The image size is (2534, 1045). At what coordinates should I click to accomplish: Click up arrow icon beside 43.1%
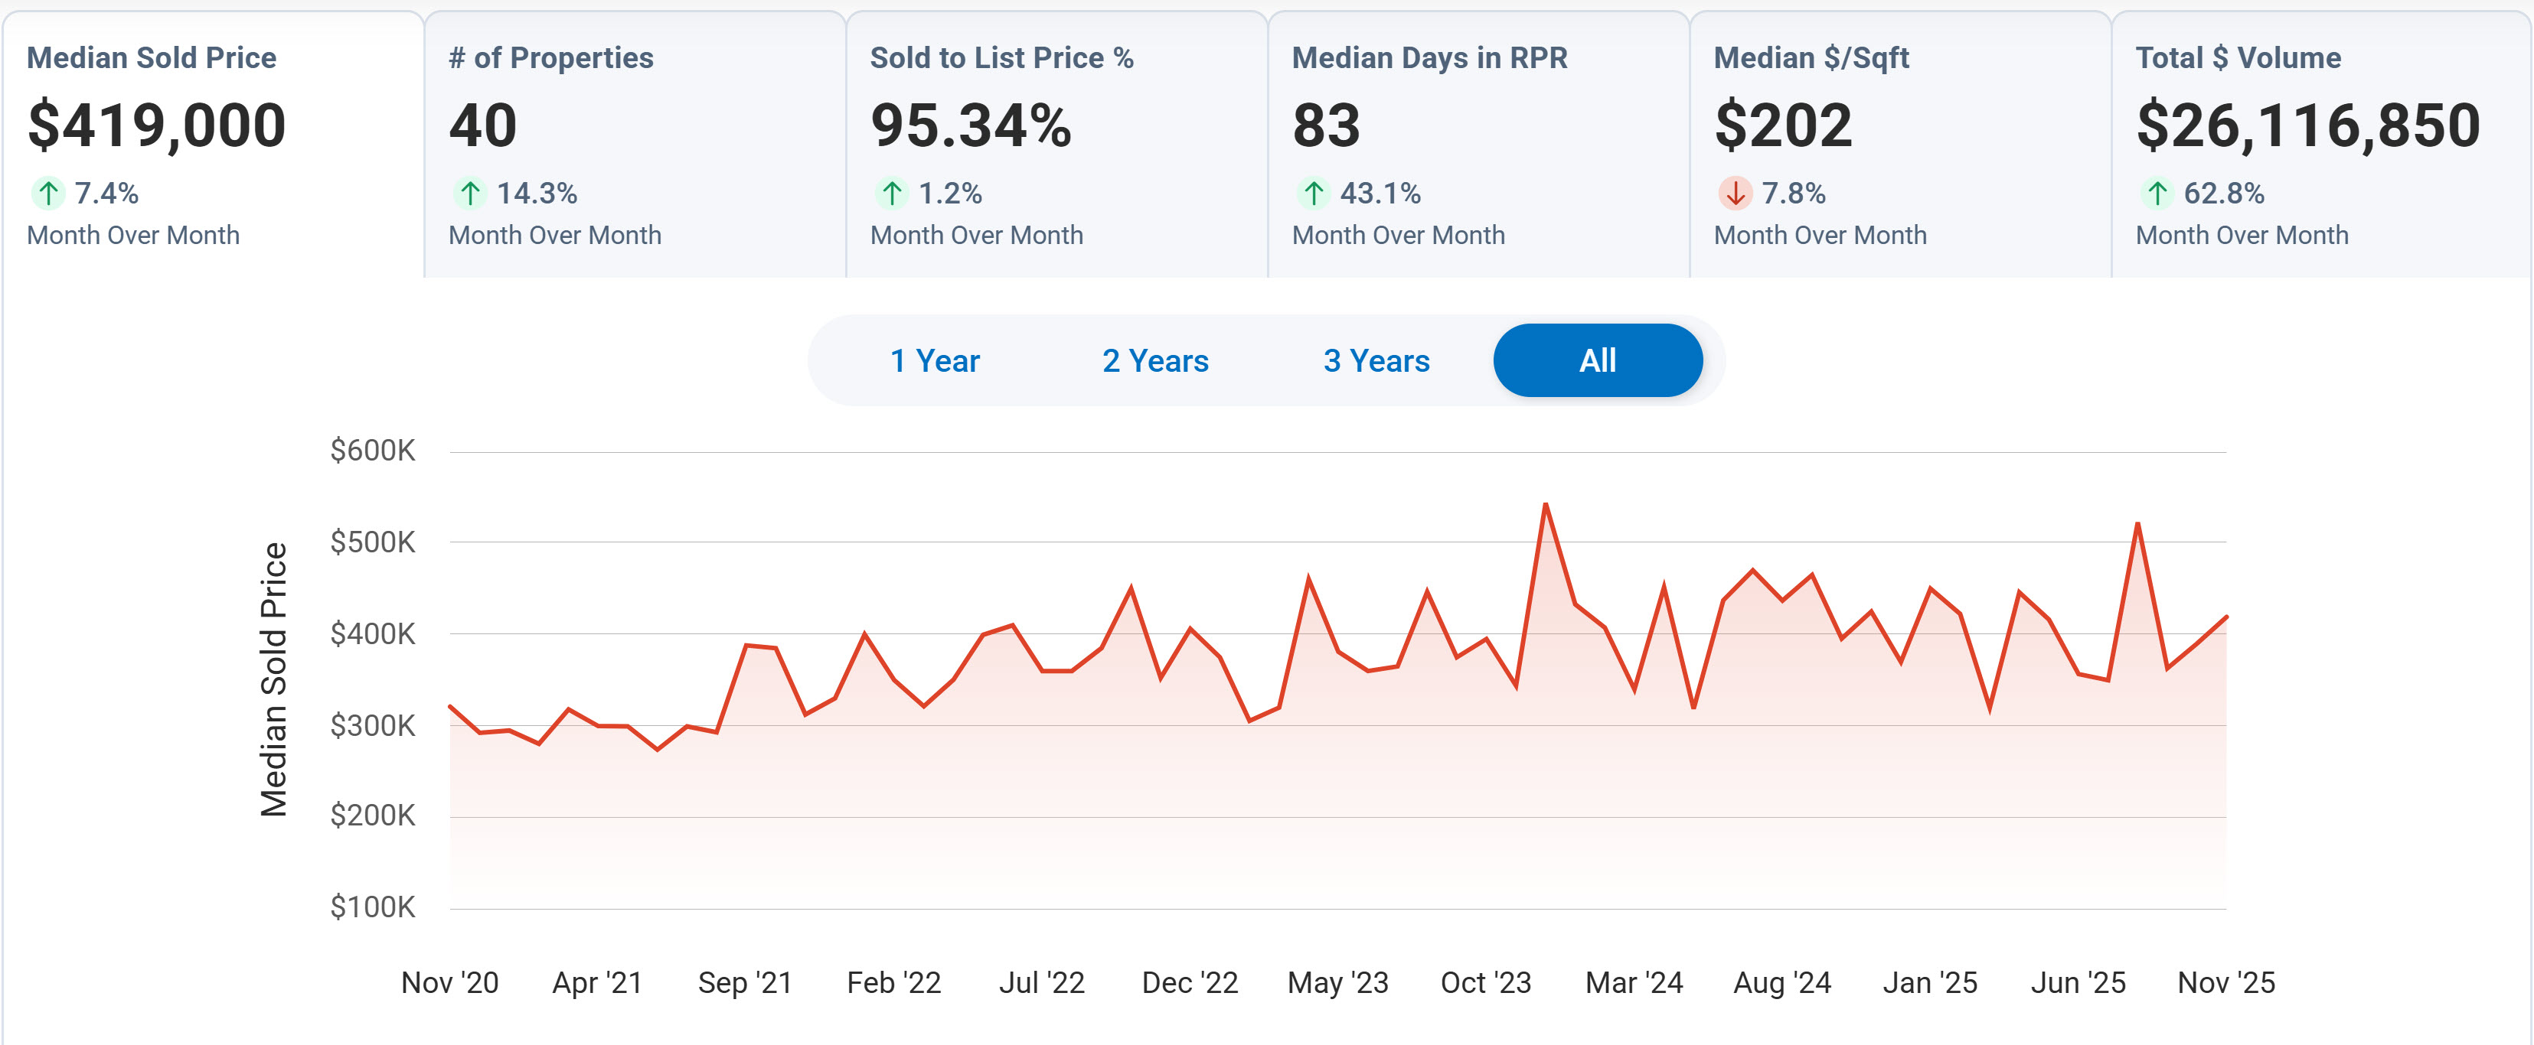point(1313,193)
